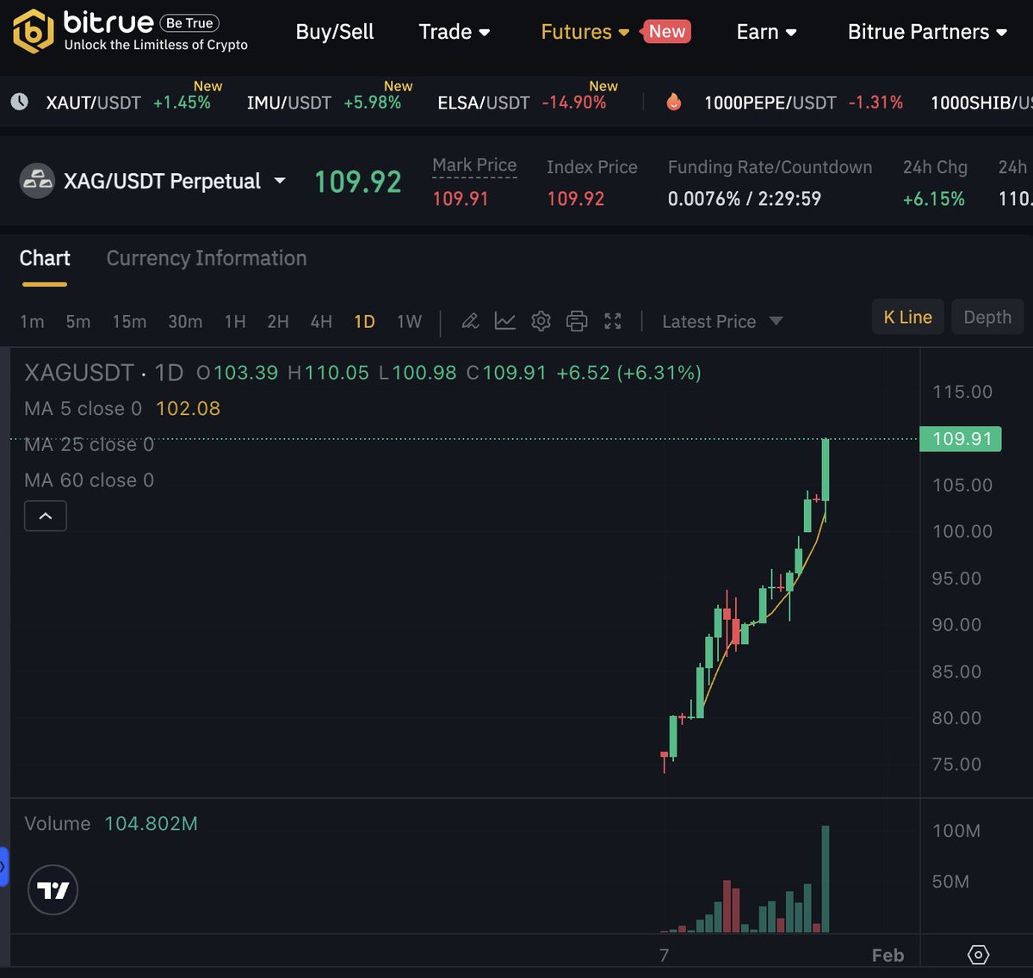This screenshot has width=1033, height=978.
Task: Toggle the K Line view
Action: [x=907, y=317]
